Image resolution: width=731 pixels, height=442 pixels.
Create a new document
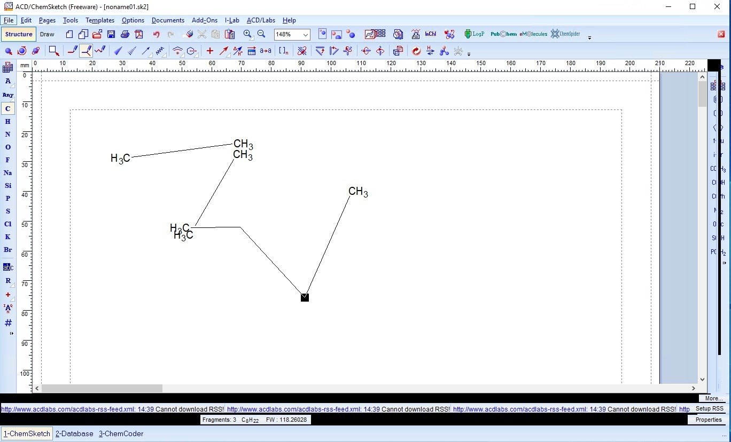tap(69, 34)
